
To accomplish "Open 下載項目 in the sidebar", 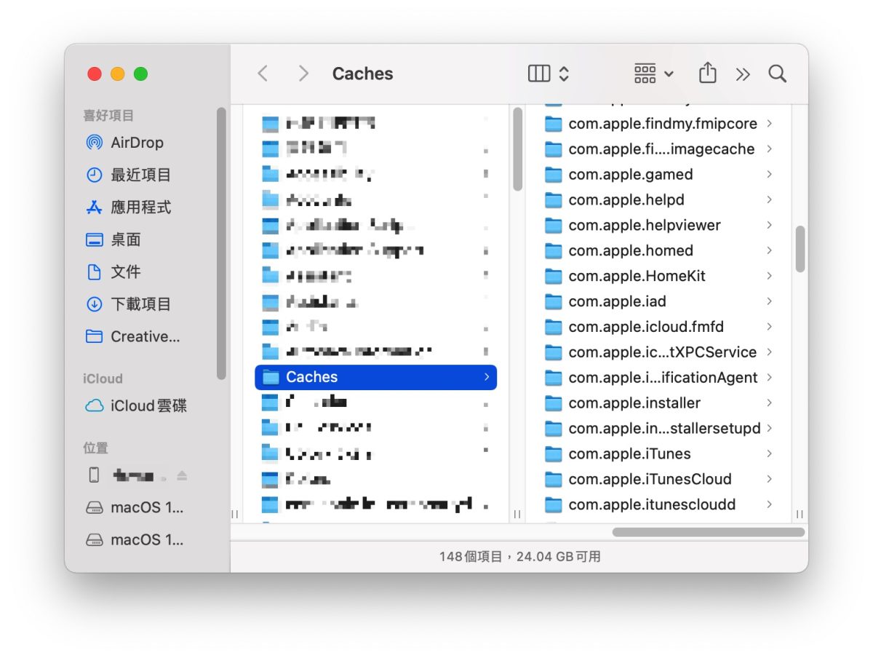I will click(128, 304).
